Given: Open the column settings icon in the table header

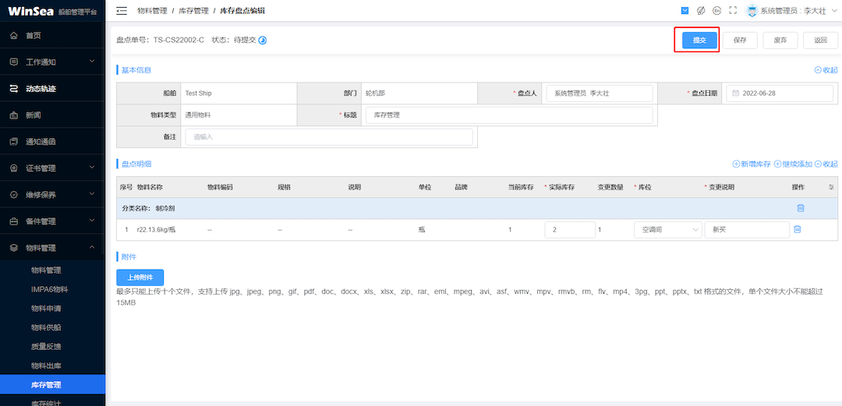Looking at the screenshot, I should pos(831,188).
